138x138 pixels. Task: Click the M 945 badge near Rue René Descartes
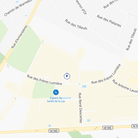click(x=108, y=128)
